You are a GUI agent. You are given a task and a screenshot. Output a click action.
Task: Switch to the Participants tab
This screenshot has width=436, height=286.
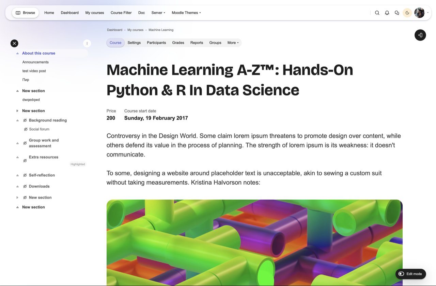[156, 43]
